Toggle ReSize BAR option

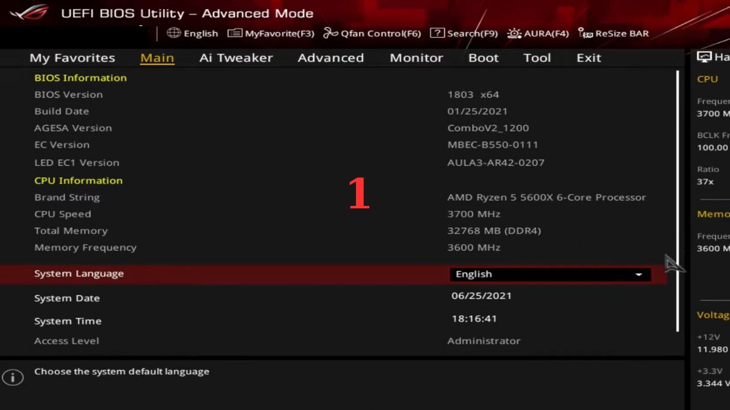[613, 33]
